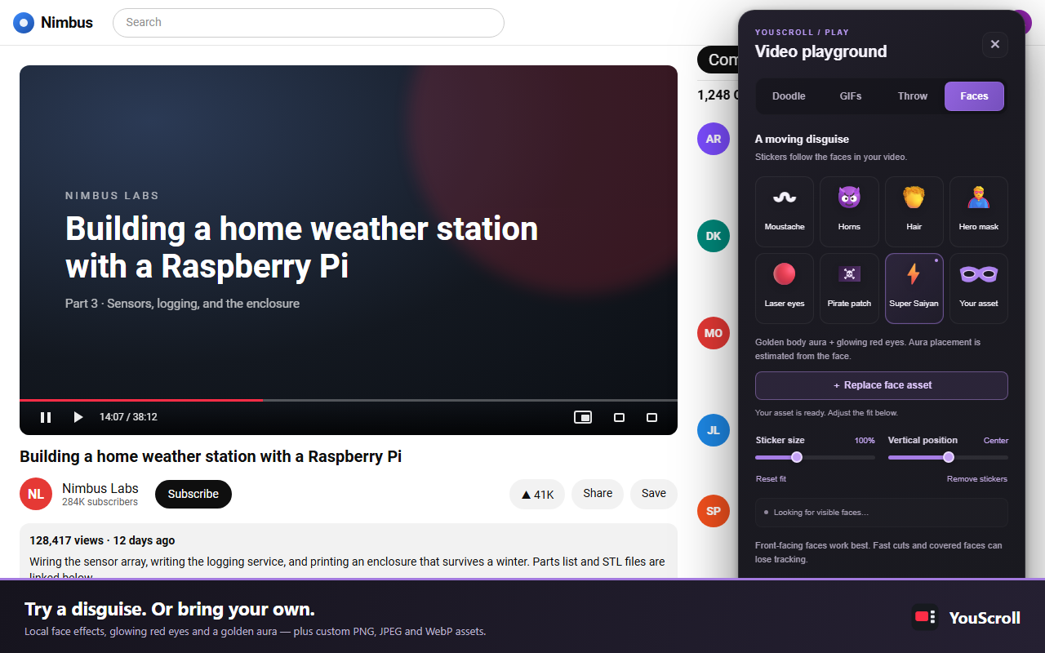Click the video title below the player
This screenshot has height=653, width=1045.
coord(211,456)
